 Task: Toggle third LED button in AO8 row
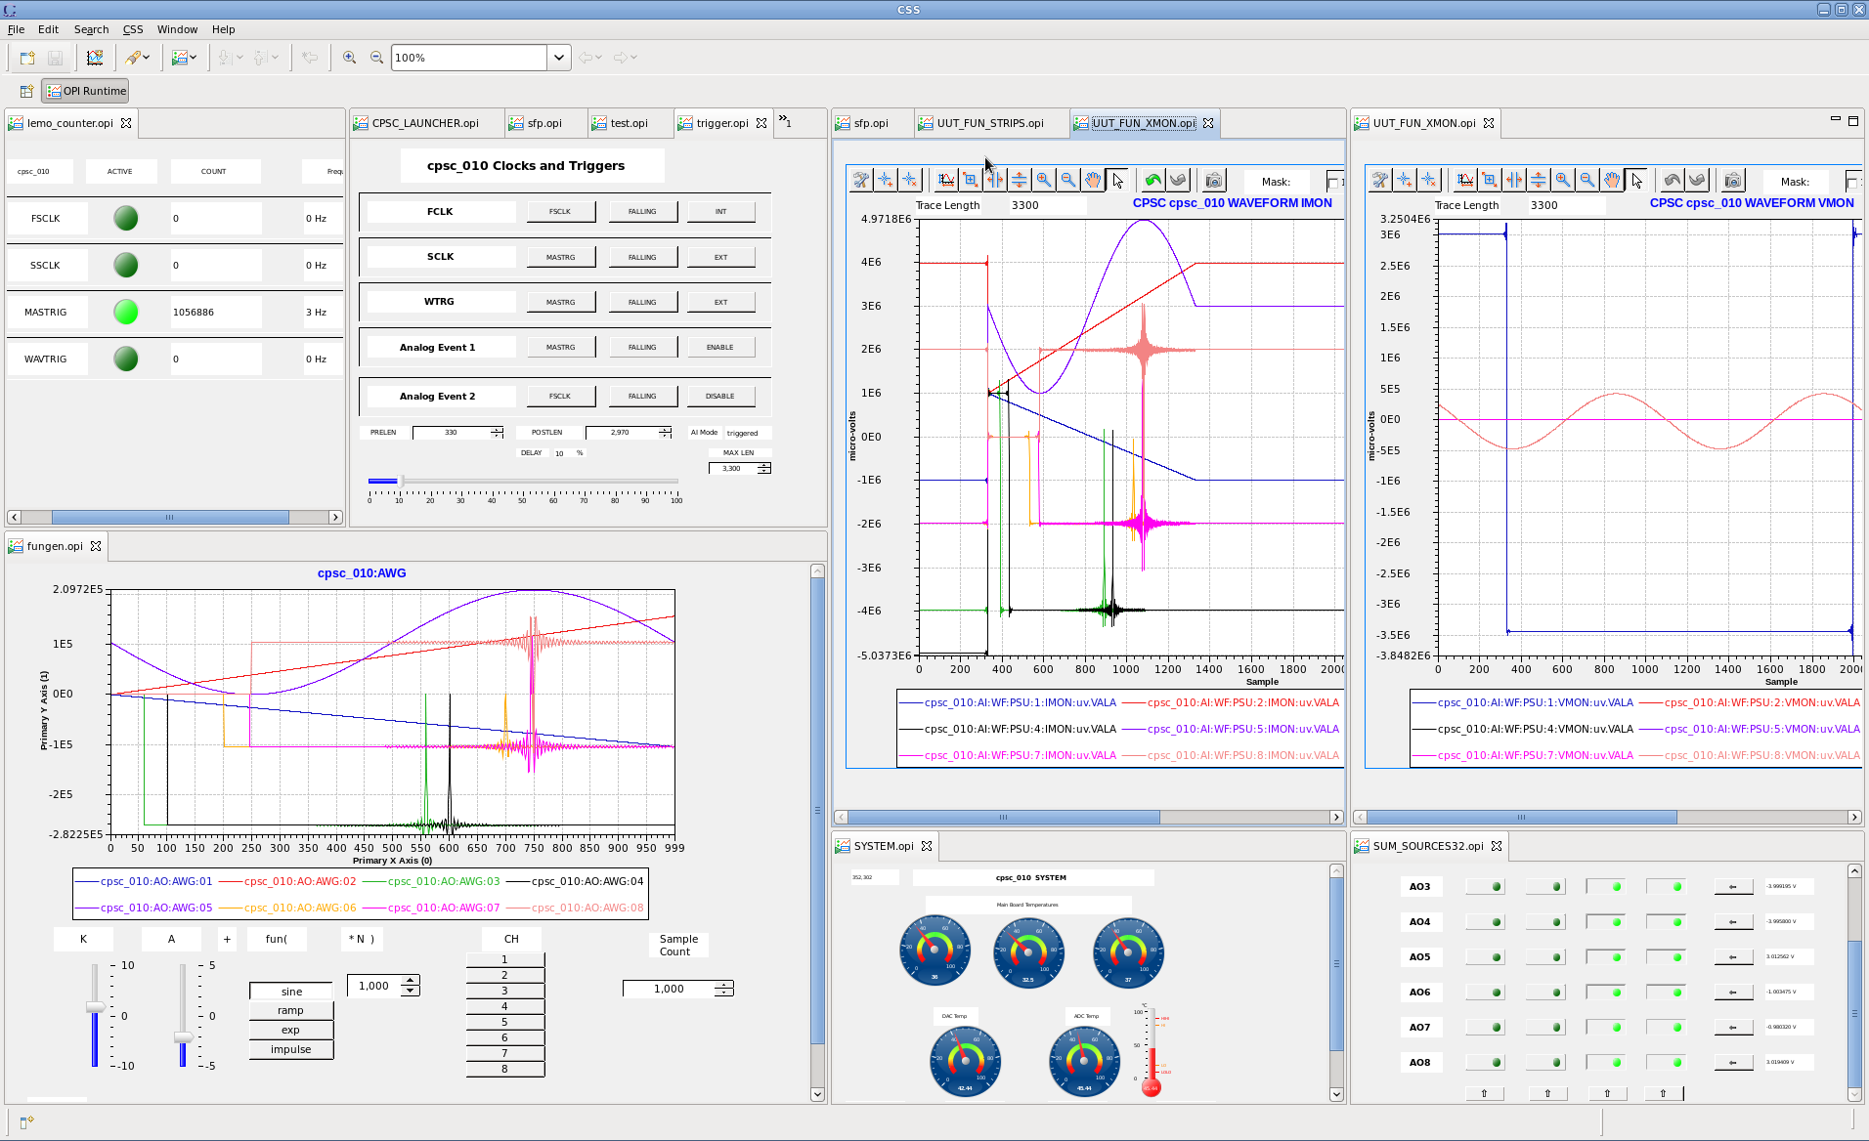(x=1605, y=1063)
